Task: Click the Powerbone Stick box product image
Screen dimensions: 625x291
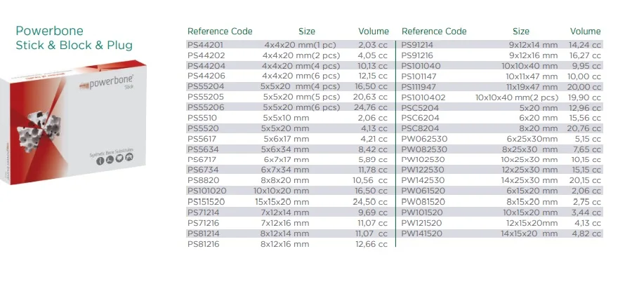Action: point(73,122)
